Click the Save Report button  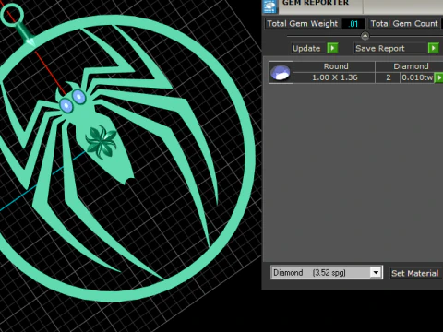point(389,49)
